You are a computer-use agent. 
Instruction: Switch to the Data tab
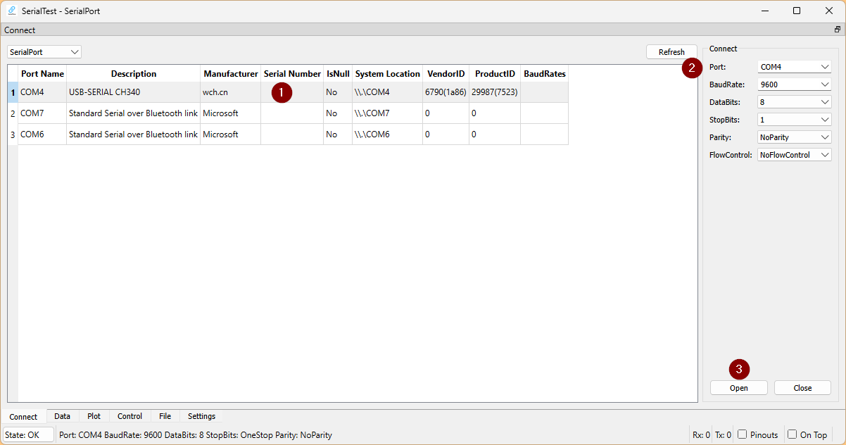click(x=62, y=416)
